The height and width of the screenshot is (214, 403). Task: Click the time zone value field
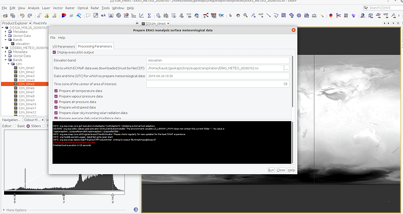tap(218, 84)
